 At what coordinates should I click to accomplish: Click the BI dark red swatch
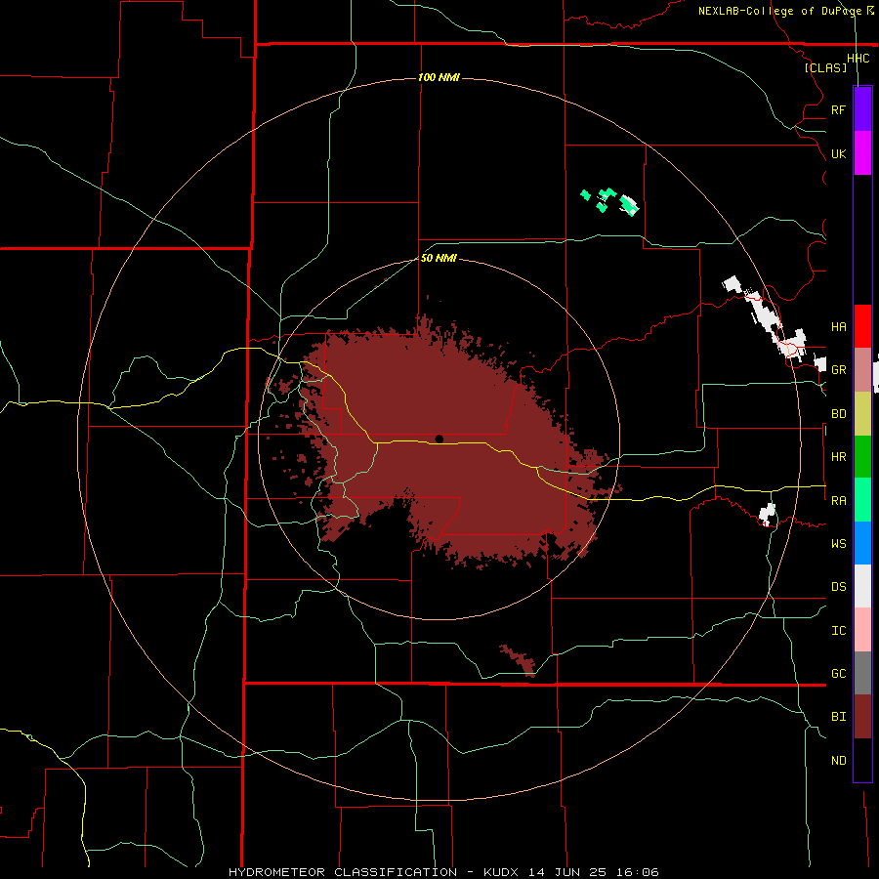click(x=862, y=717)
